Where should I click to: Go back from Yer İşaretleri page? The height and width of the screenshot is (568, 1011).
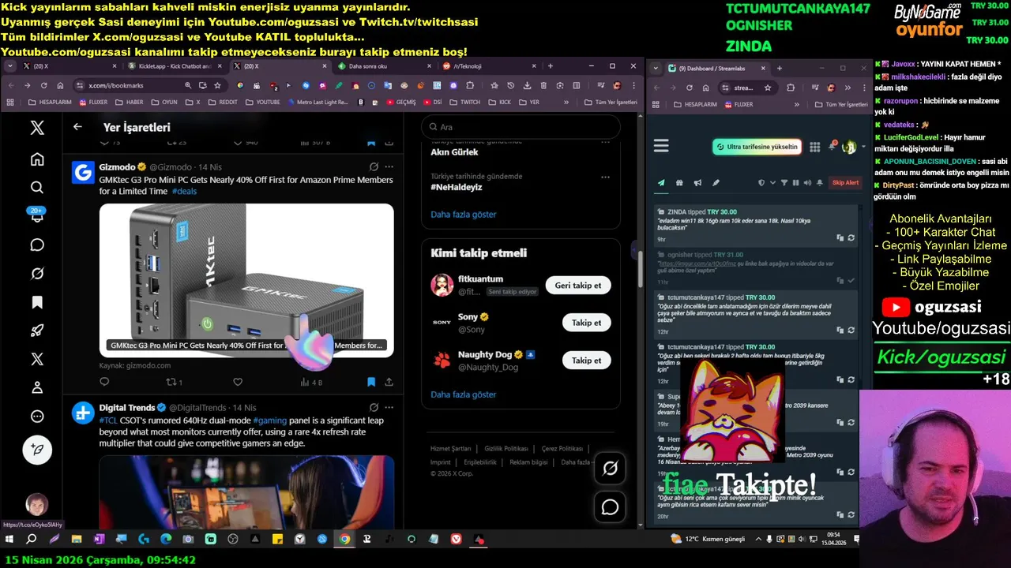[77, 126]
